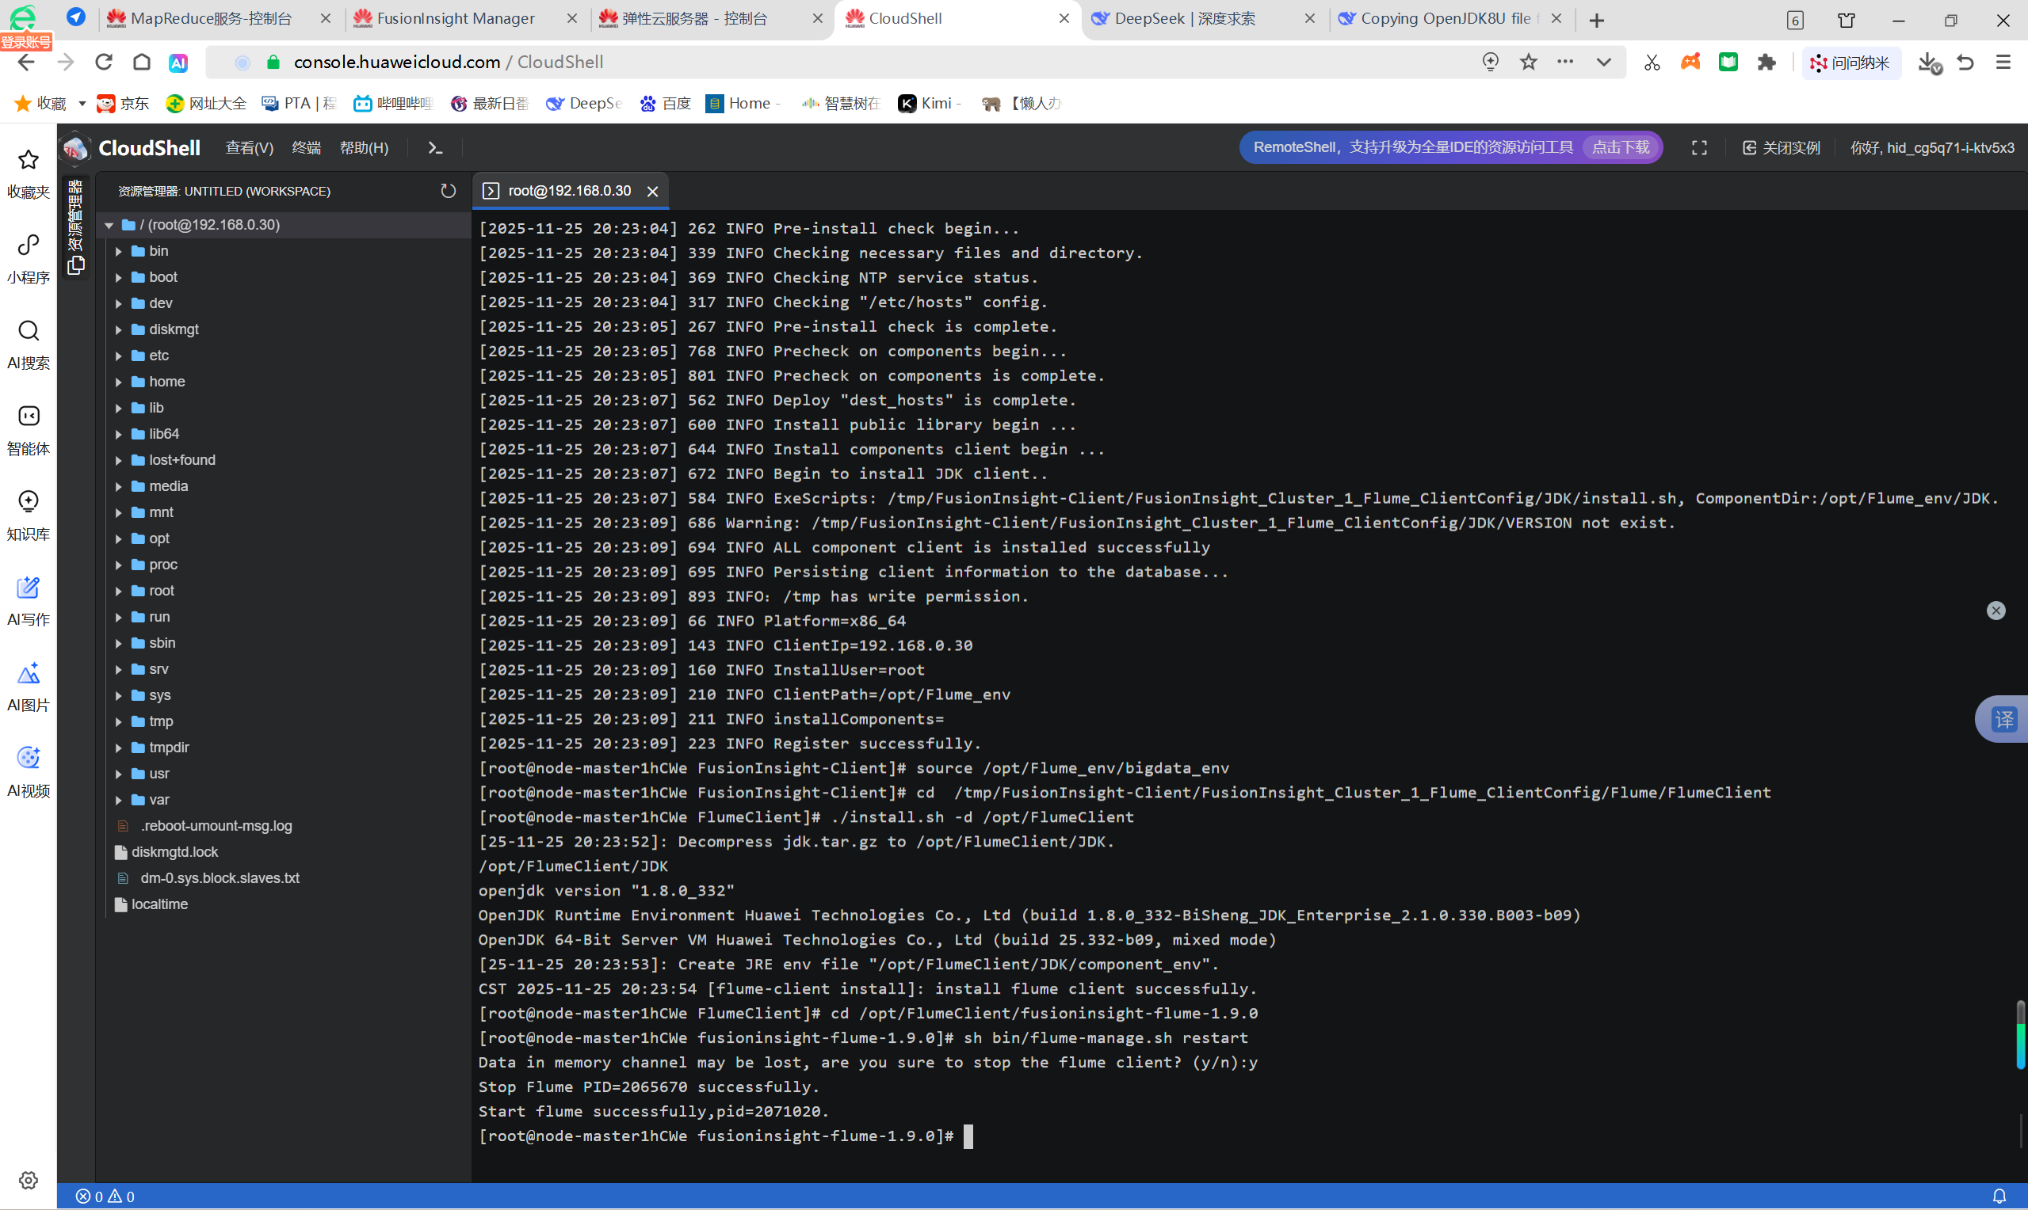Open the copy files sidebar icon
This screenshot has height=1210, width=2028.
coord(76,266)
